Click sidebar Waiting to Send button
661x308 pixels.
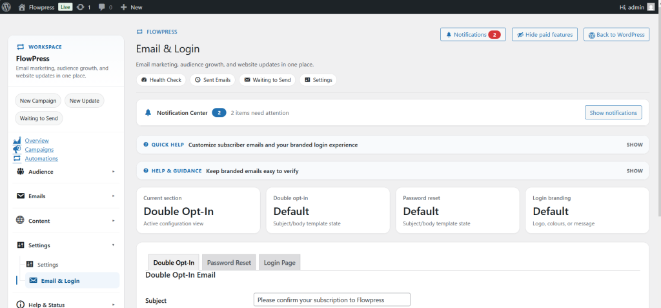click(39, 118)
